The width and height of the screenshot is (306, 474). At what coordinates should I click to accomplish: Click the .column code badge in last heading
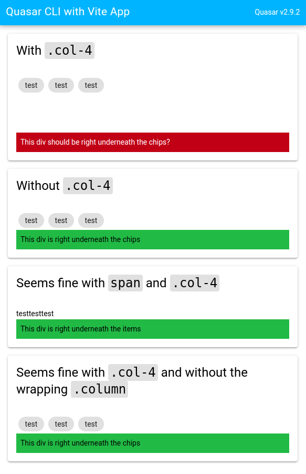[x=99, y=389]
